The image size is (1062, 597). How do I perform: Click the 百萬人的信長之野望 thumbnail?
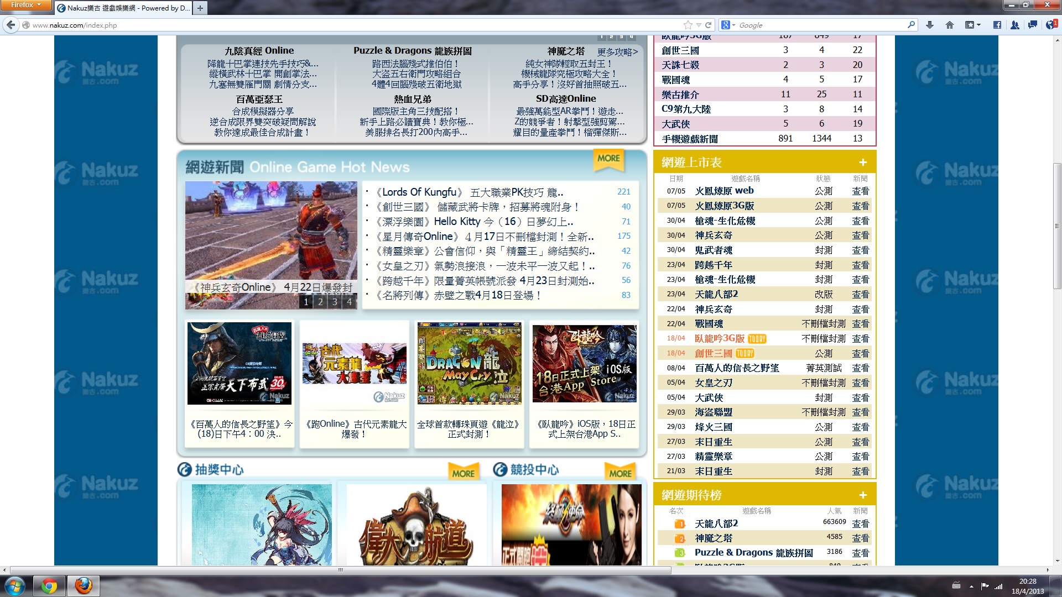(240, 363)
